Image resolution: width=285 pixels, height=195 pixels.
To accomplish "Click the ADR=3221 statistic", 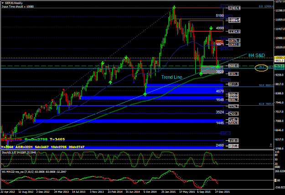I will 24,147.
